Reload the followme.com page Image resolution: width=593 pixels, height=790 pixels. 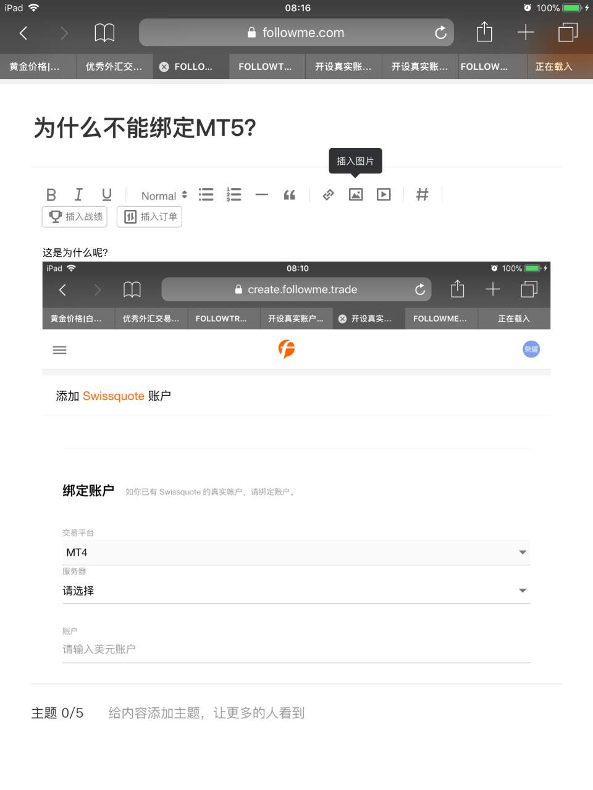click(440, 33)
